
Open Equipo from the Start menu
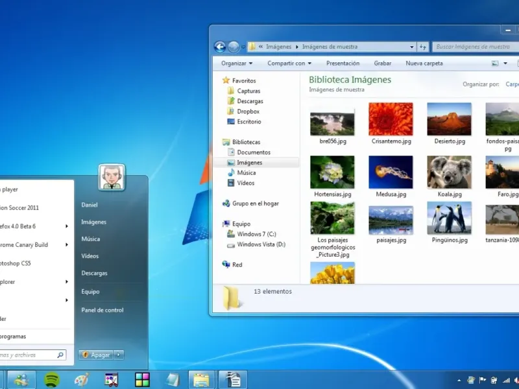(x=90, y=291)
